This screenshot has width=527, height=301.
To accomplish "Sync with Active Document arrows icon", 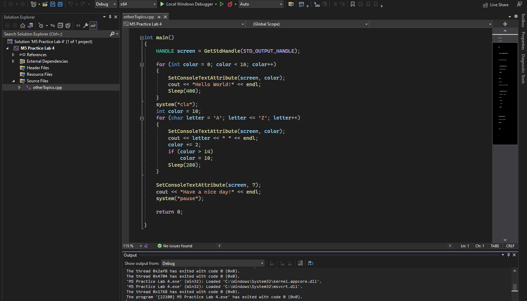I will coord(53,25).
